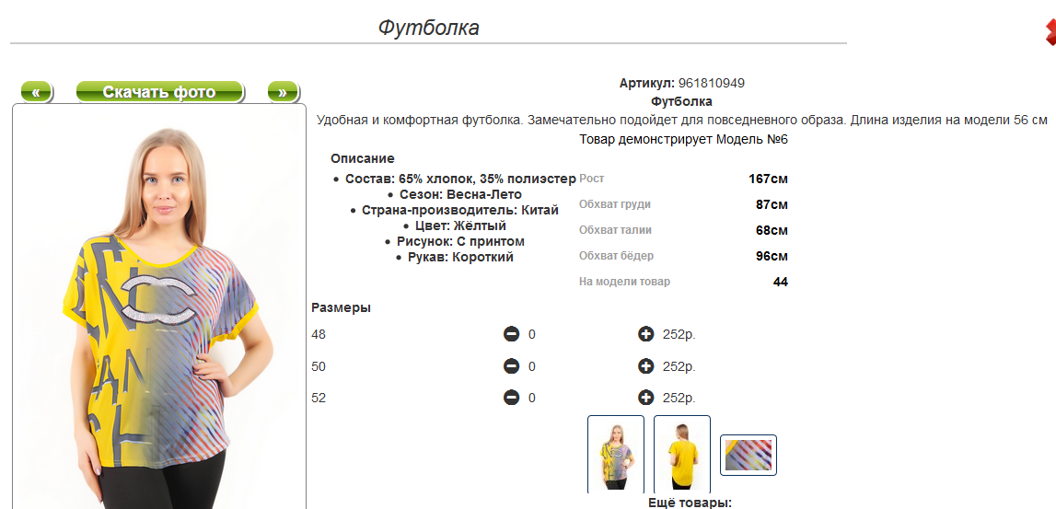Click the Обхват талии value 68см
This screenshot has width=1056, height=509.
tap(772, 230)
